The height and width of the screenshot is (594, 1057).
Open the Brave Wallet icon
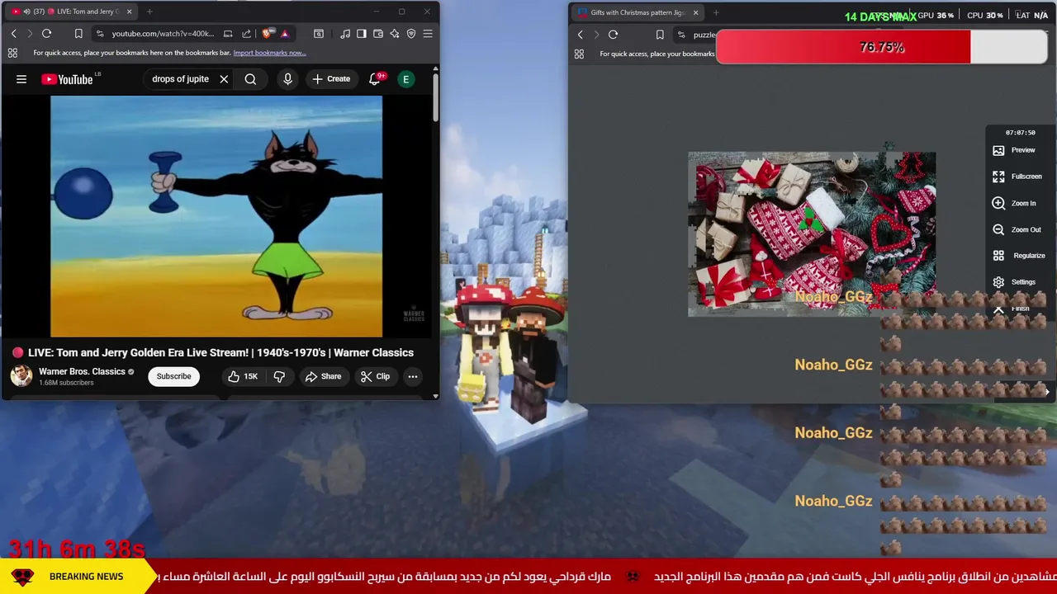378,34
